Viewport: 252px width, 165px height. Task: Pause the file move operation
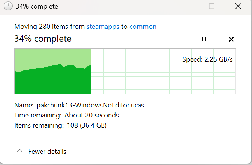point(204,39)
